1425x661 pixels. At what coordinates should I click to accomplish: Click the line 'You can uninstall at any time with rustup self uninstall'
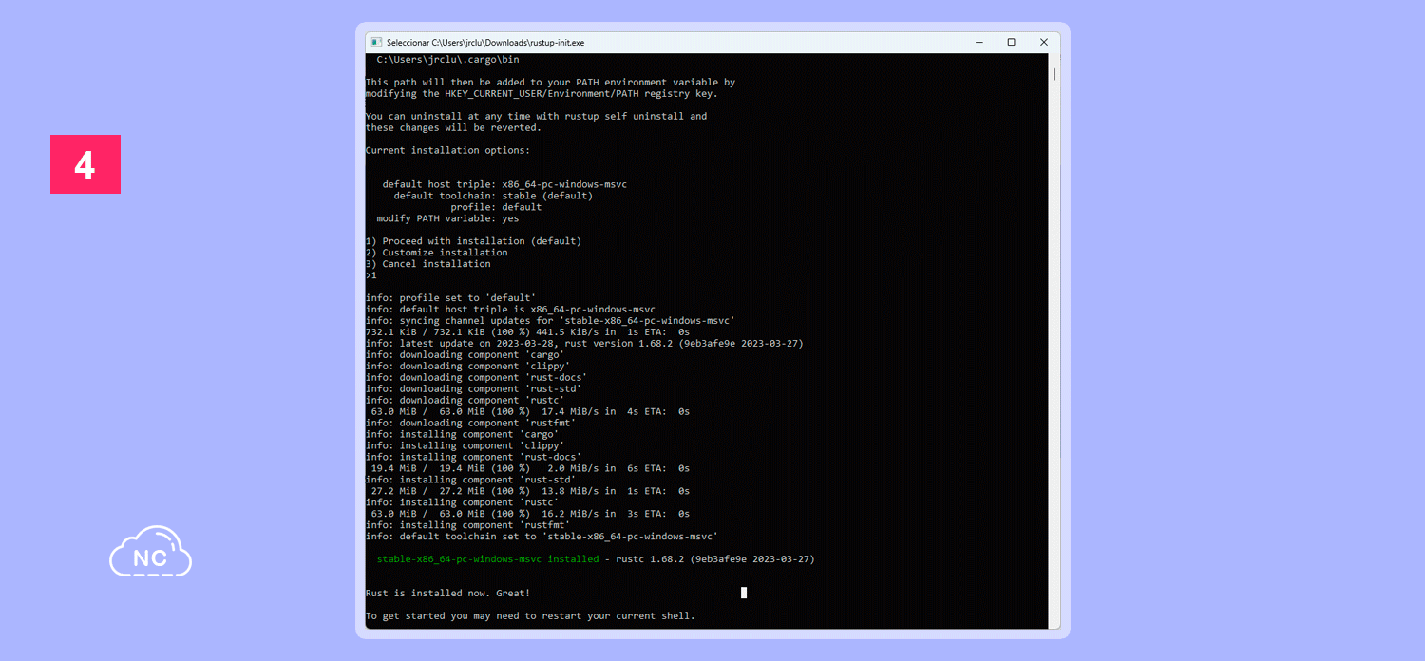click(536, 117)
